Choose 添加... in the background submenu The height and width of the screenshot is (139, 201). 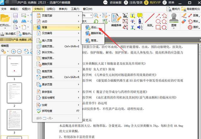[93, 27]
